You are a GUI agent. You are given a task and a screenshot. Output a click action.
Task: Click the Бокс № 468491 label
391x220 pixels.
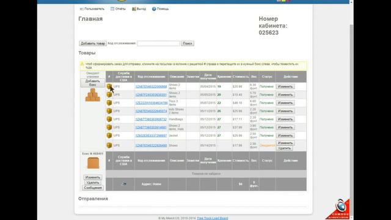[92, 153]
